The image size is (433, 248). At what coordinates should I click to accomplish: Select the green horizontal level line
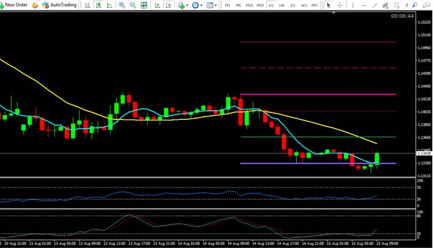(318, 137)
